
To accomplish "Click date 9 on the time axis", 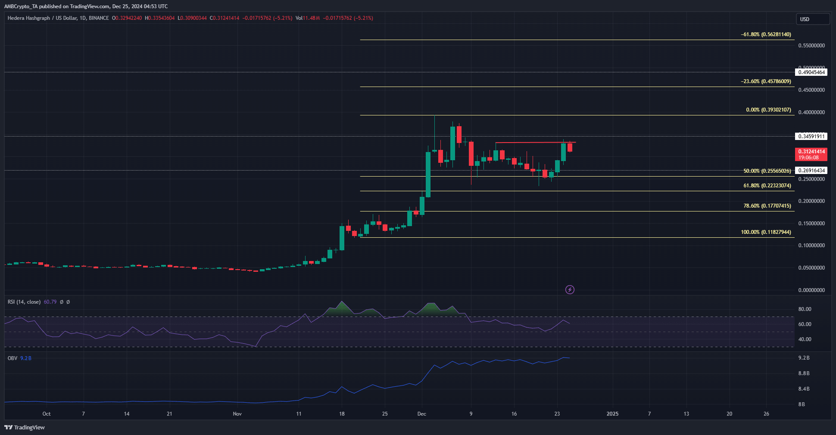I will (471, 414).
